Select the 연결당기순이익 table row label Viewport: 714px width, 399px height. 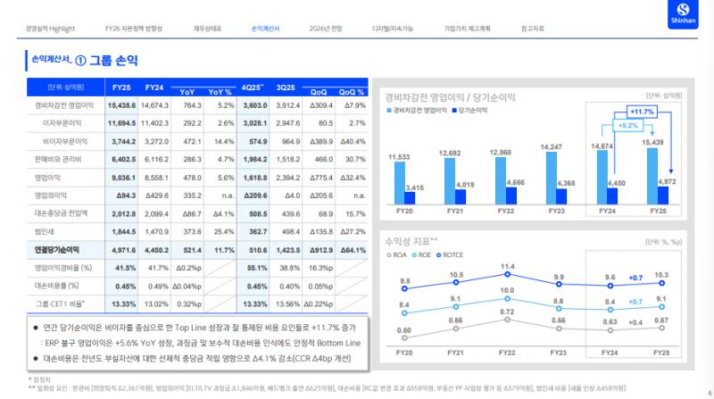(56, 250)
